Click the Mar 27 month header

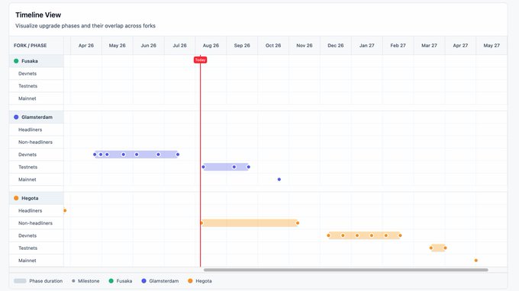pos(429,45)
